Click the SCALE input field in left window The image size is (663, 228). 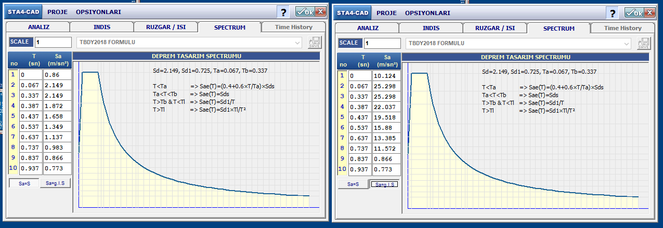(53, 43)
